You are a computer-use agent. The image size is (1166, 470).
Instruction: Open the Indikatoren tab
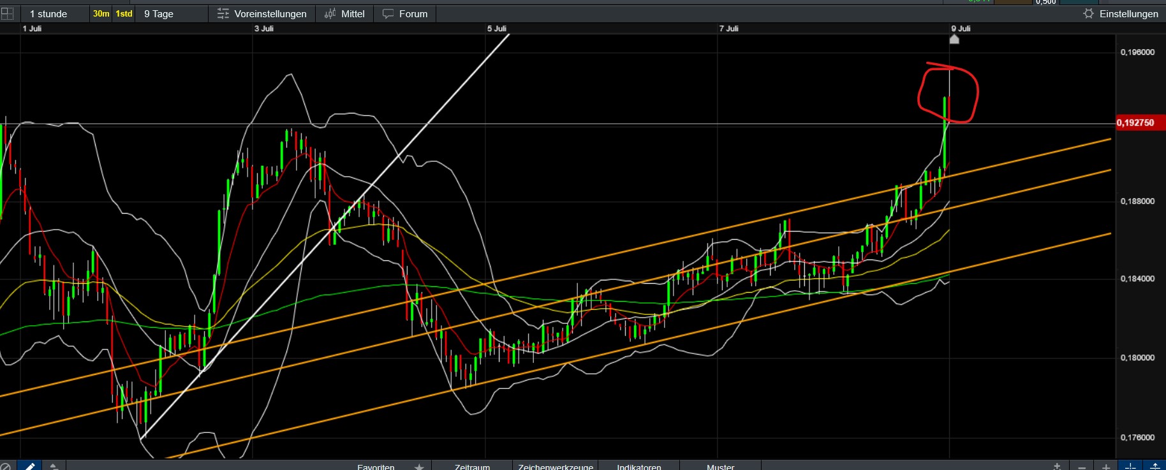point(639,466)
